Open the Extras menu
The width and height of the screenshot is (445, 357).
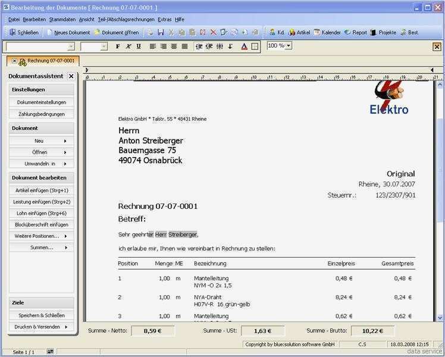[165, 20]
